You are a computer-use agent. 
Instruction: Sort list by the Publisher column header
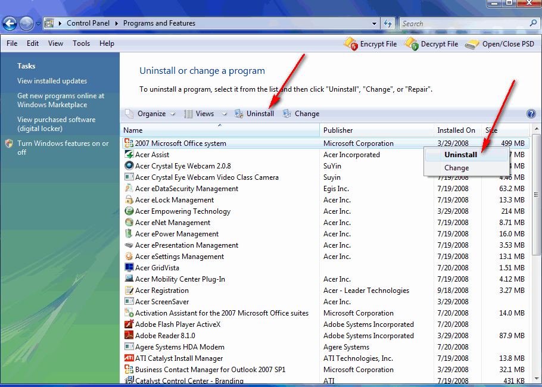coord(377,130)
